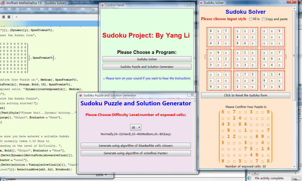Click to Reset the Sudoku form
The image size is (302, 181).
pos(246,96)
